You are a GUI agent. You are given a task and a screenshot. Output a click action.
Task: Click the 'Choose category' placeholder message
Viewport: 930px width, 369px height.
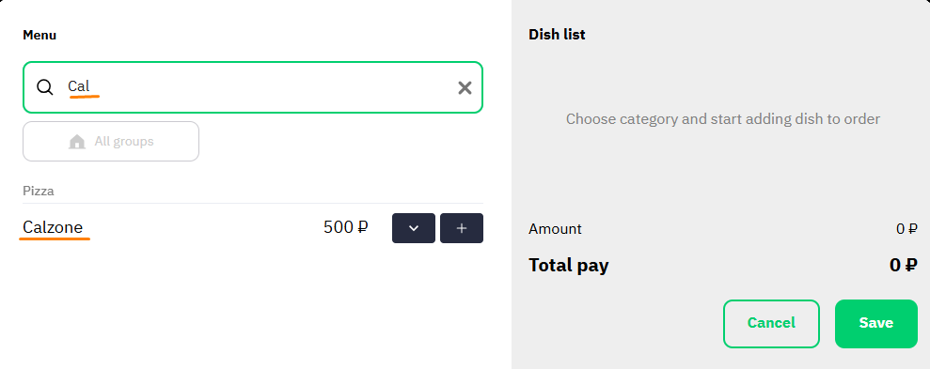(723, 119)
